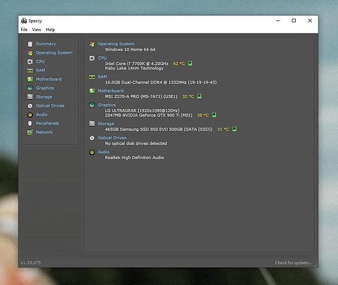This screenshot has width=338, height=285.
Task: Click the Motherboard icon in sidebar
Action: (x=30, y=79)
